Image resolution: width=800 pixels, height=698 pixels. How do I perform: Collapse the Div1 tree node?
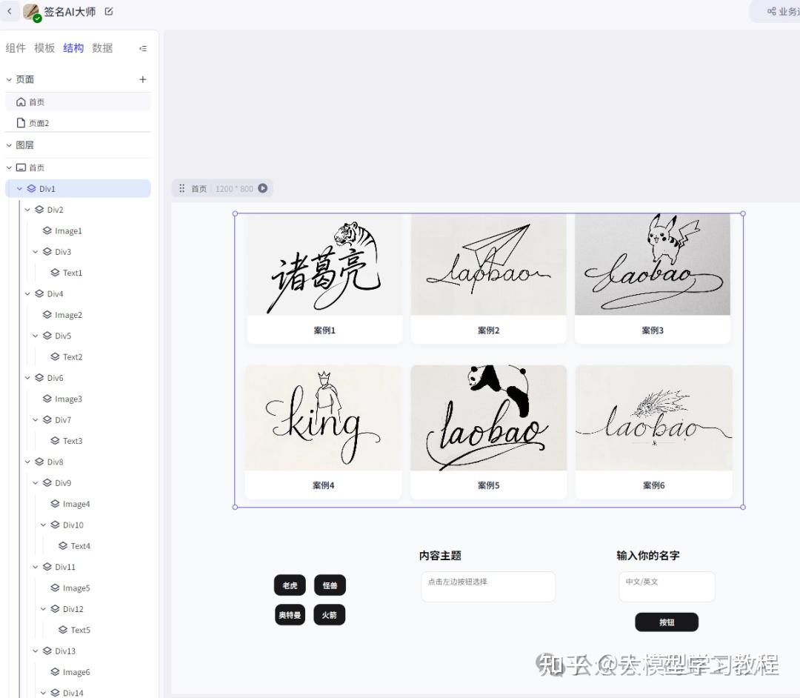pos(19,189)
